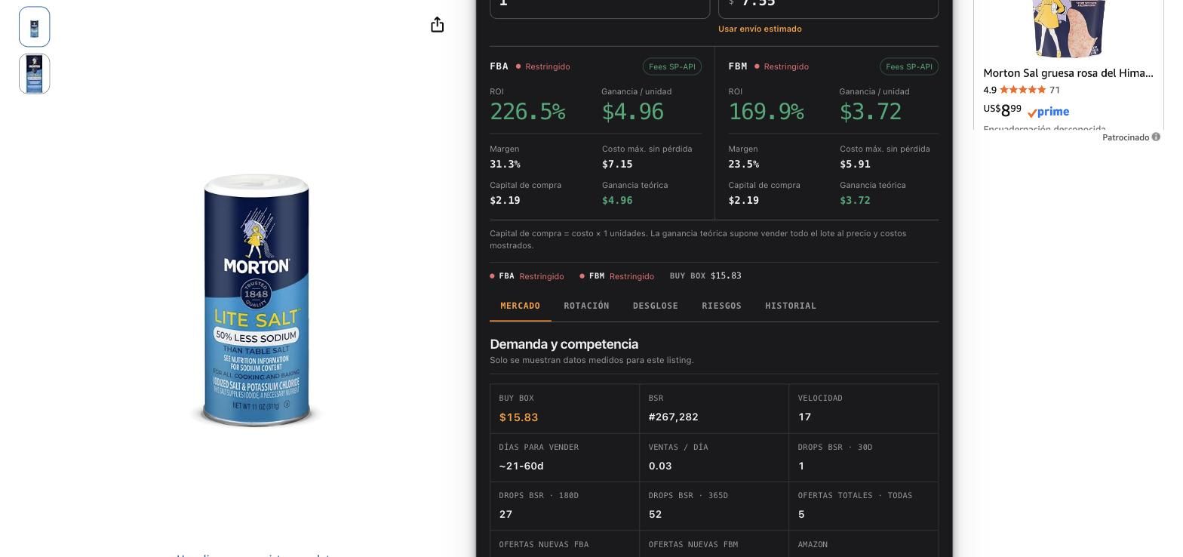
Task: Click the 'OFERTAS NUEVAS FBM' cell label
Action: [693, 544]
